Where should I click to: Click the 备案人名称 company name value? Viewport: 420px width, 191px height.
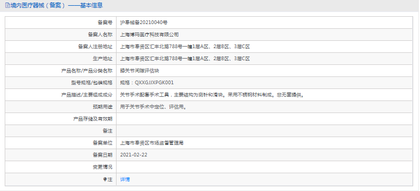[x=150, y=35]
